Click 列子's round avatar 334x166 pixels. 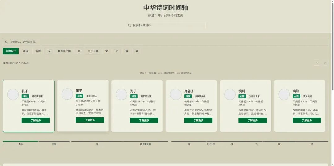(x=122, y=94)
